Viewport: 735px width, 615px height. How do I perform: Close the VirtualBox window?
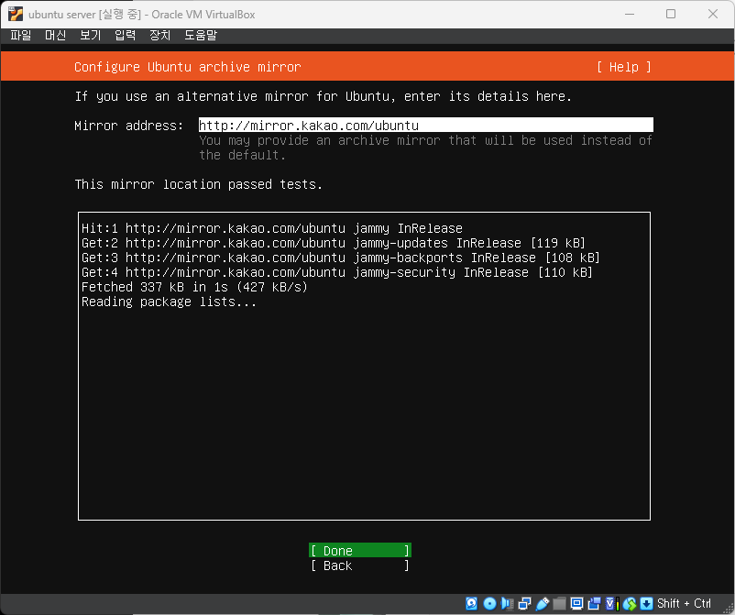coord(712,14)
